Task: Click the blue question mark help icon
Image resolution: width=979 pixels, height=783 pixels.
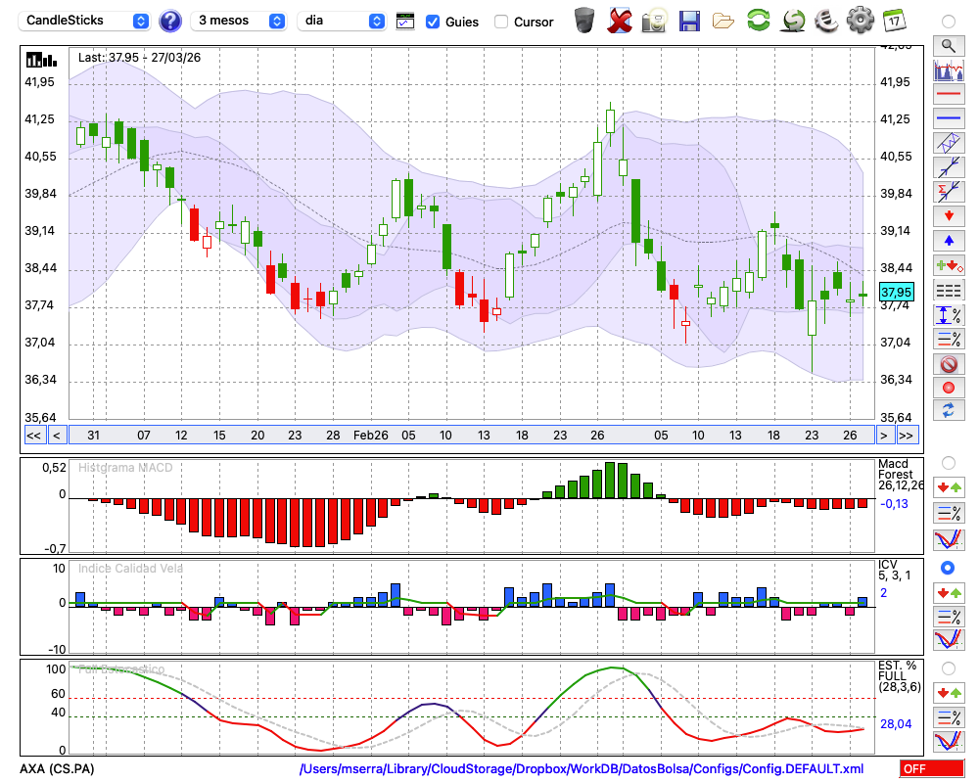Action: 169,21
